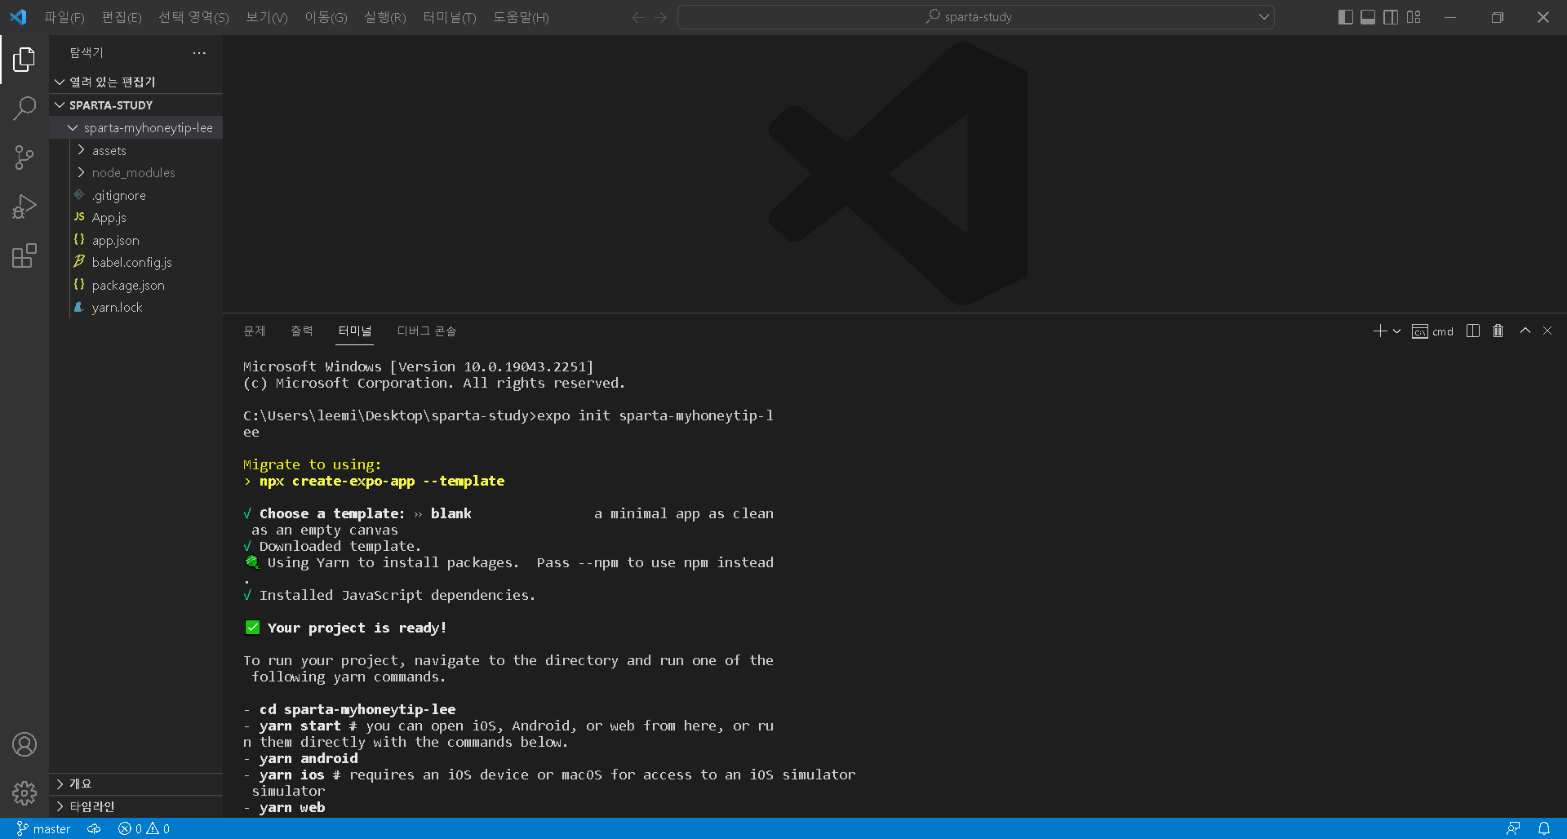Expand the 개요 outline section
Image resolution: width=1567 pixels, height=839 pixels.
(135, 784)
